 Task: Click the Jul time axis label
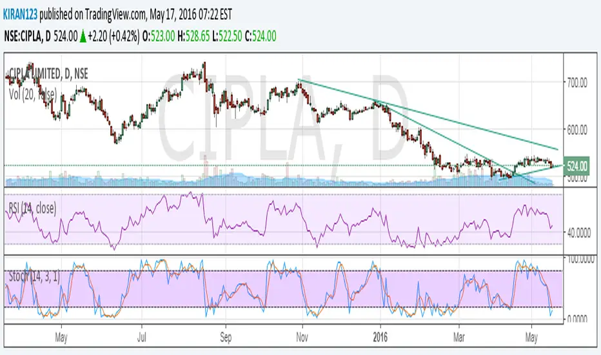pos(142,337)
